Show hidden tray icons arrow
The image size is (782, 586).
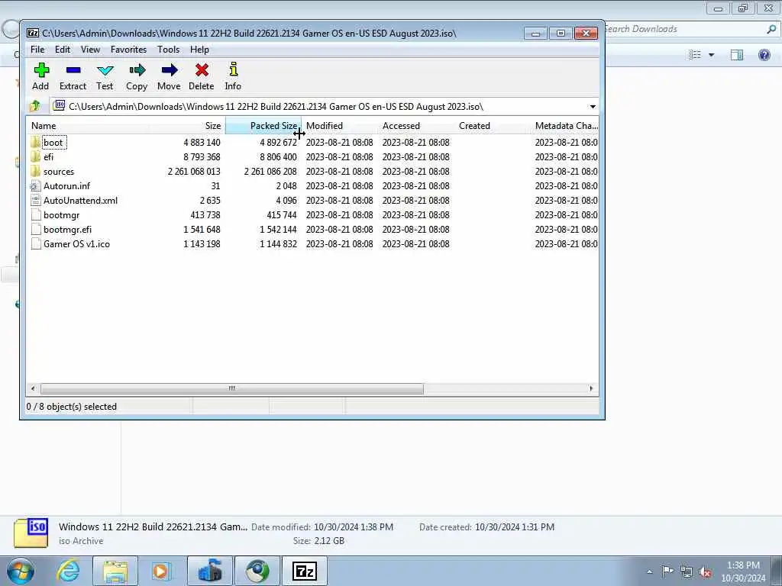click(649, 572)
